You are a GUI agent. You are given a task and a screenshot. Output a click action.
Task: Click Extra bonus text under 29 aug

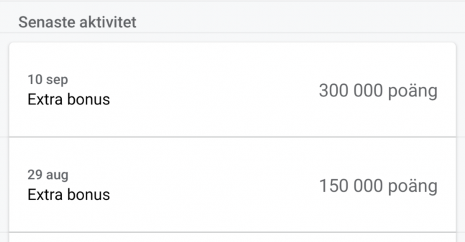click(x=69, y=194)
